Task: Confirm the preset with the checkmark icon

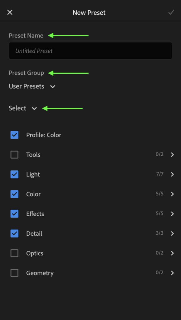Action: [x=171, y=12]
